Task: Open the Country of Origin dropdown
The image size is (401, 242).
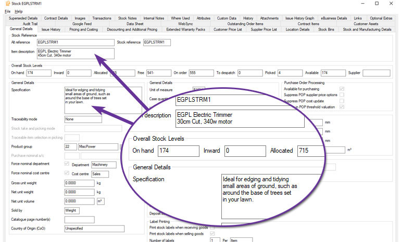Action: (94, 228)
